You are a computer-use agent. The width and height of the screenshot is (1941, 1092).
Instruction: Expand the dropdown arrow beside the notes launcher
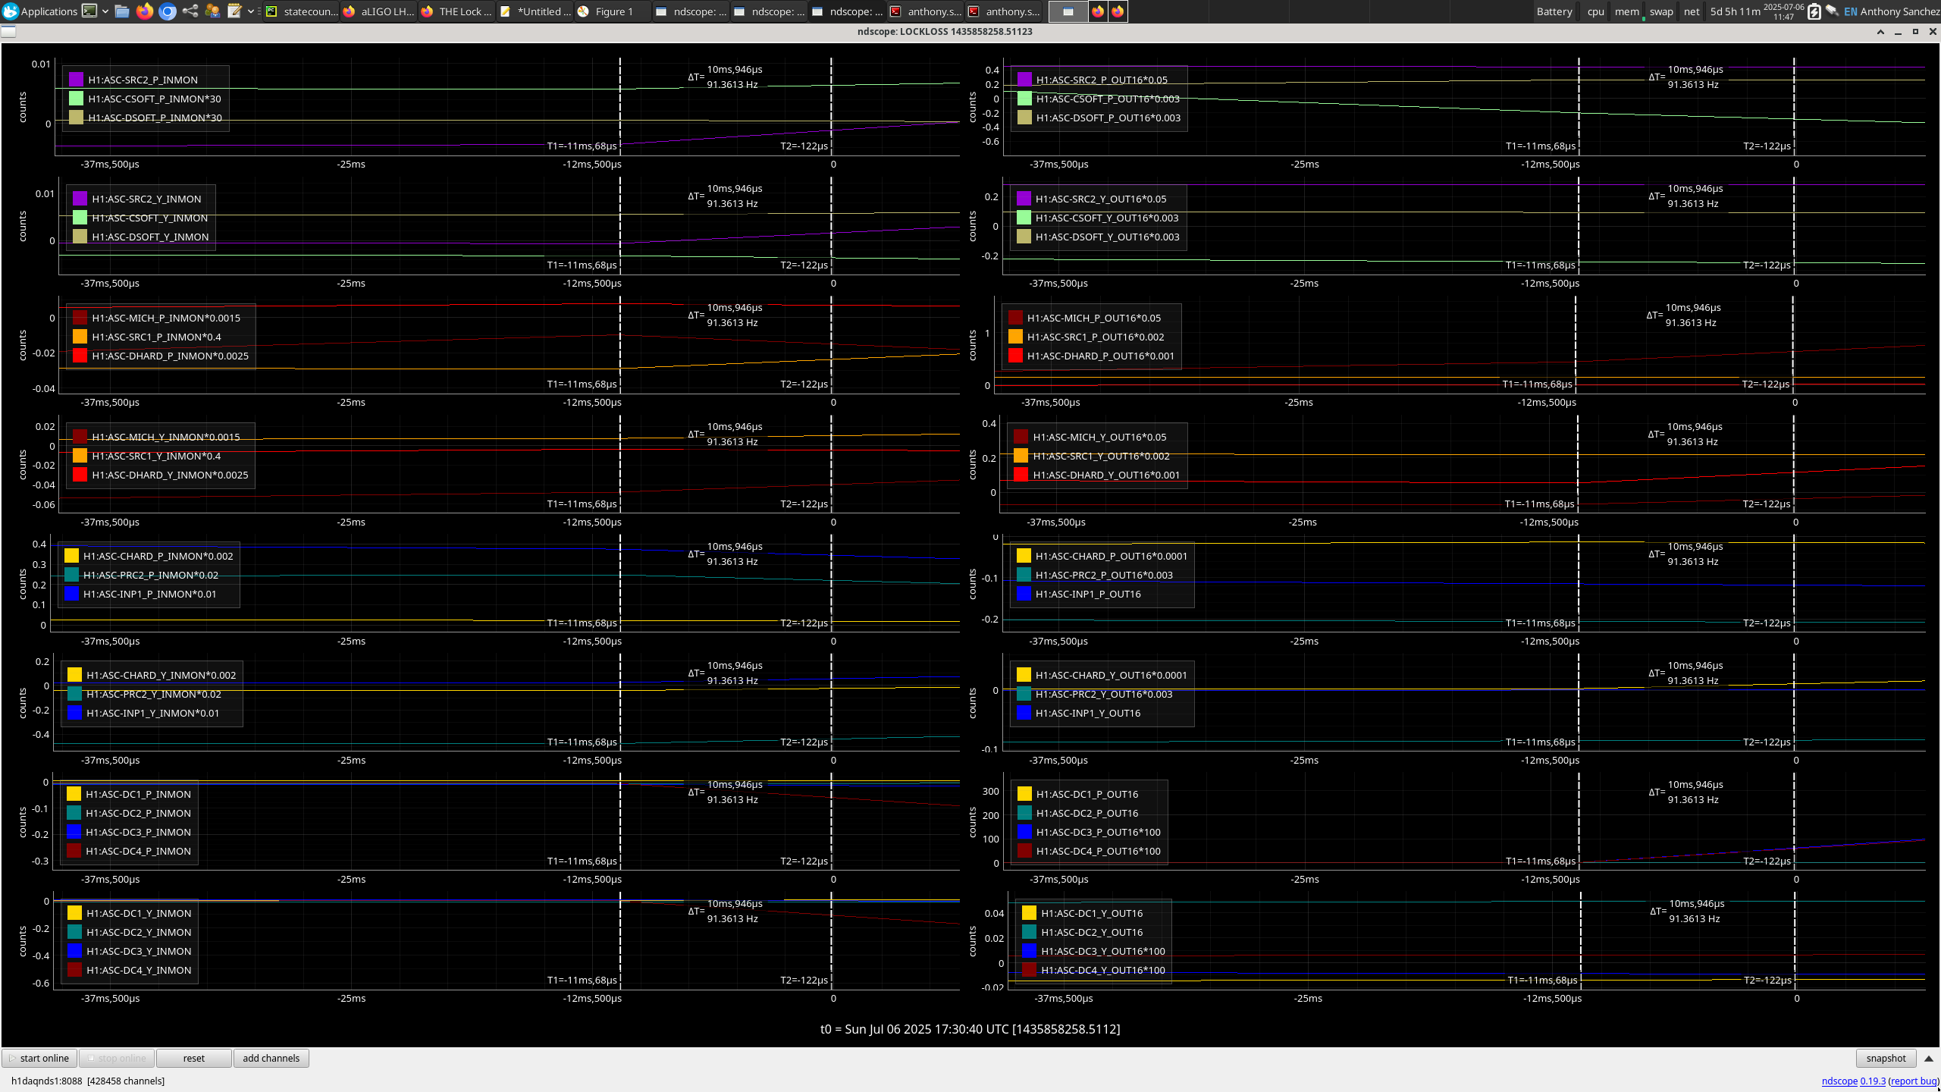[251, 11]
